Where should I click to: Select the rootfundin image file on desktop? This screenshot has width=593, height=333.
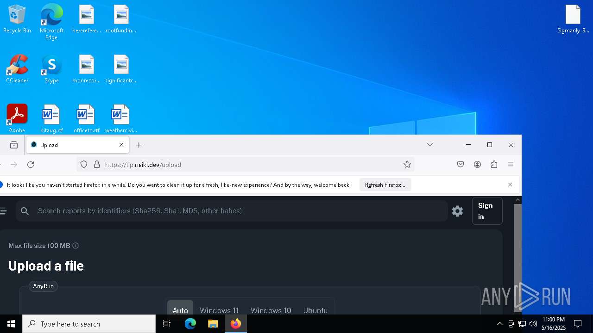click(x=121, y=19)
